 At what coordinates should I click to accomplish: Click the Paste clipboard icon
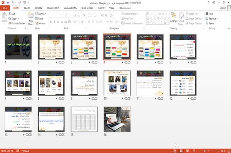click(x=4, y=16)
